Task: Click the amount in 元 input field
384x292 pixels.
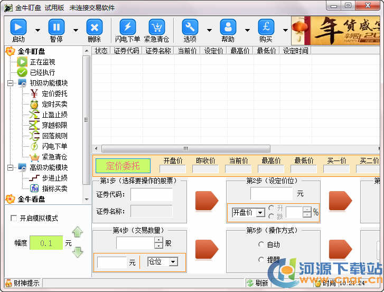Action: [x=112, y=262]
